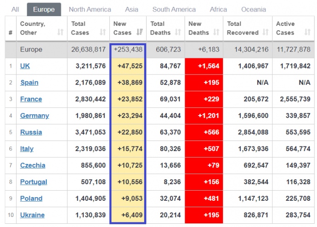
Task: Click the New Cases sort icon
Action: tap(140, 32)
